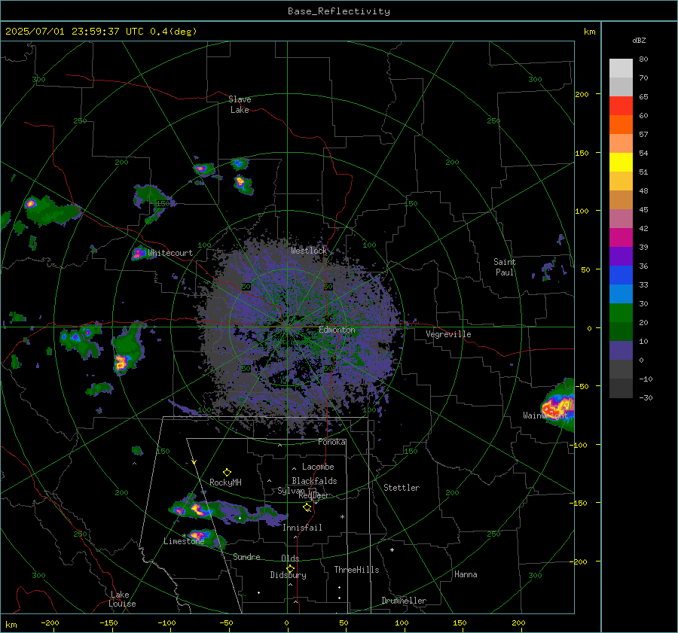
Task: Click the RockyMH label
Action: pos(225,482)
